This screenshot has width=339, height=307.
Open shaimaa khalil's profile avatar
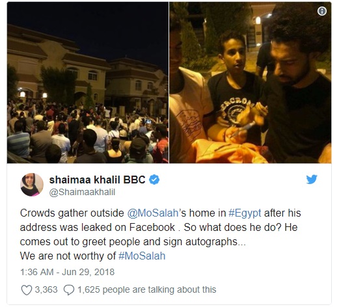pyautogui.click(x=32, y=185)
